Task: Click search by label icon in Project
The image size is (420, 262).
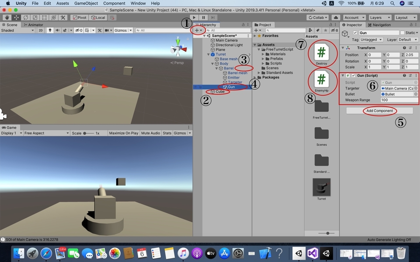Action: click(x=317, y=30)
